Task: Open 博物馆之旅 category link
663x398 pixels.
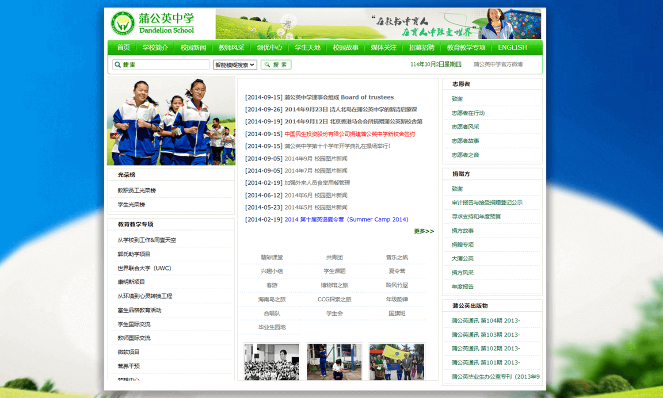Action: pos(335,285)
